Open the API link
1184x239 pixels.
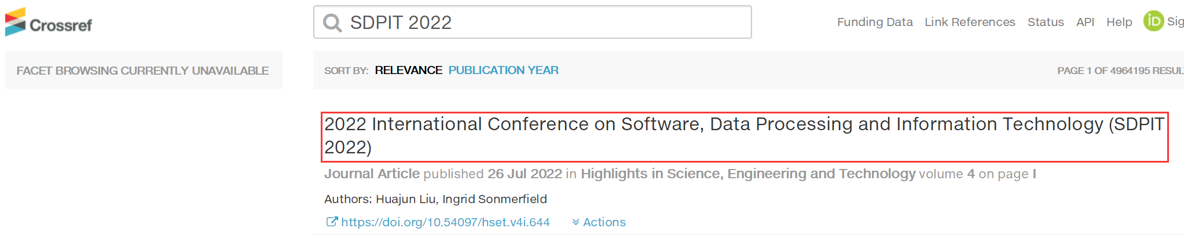pyautogui.click(x=1085, y=22)
